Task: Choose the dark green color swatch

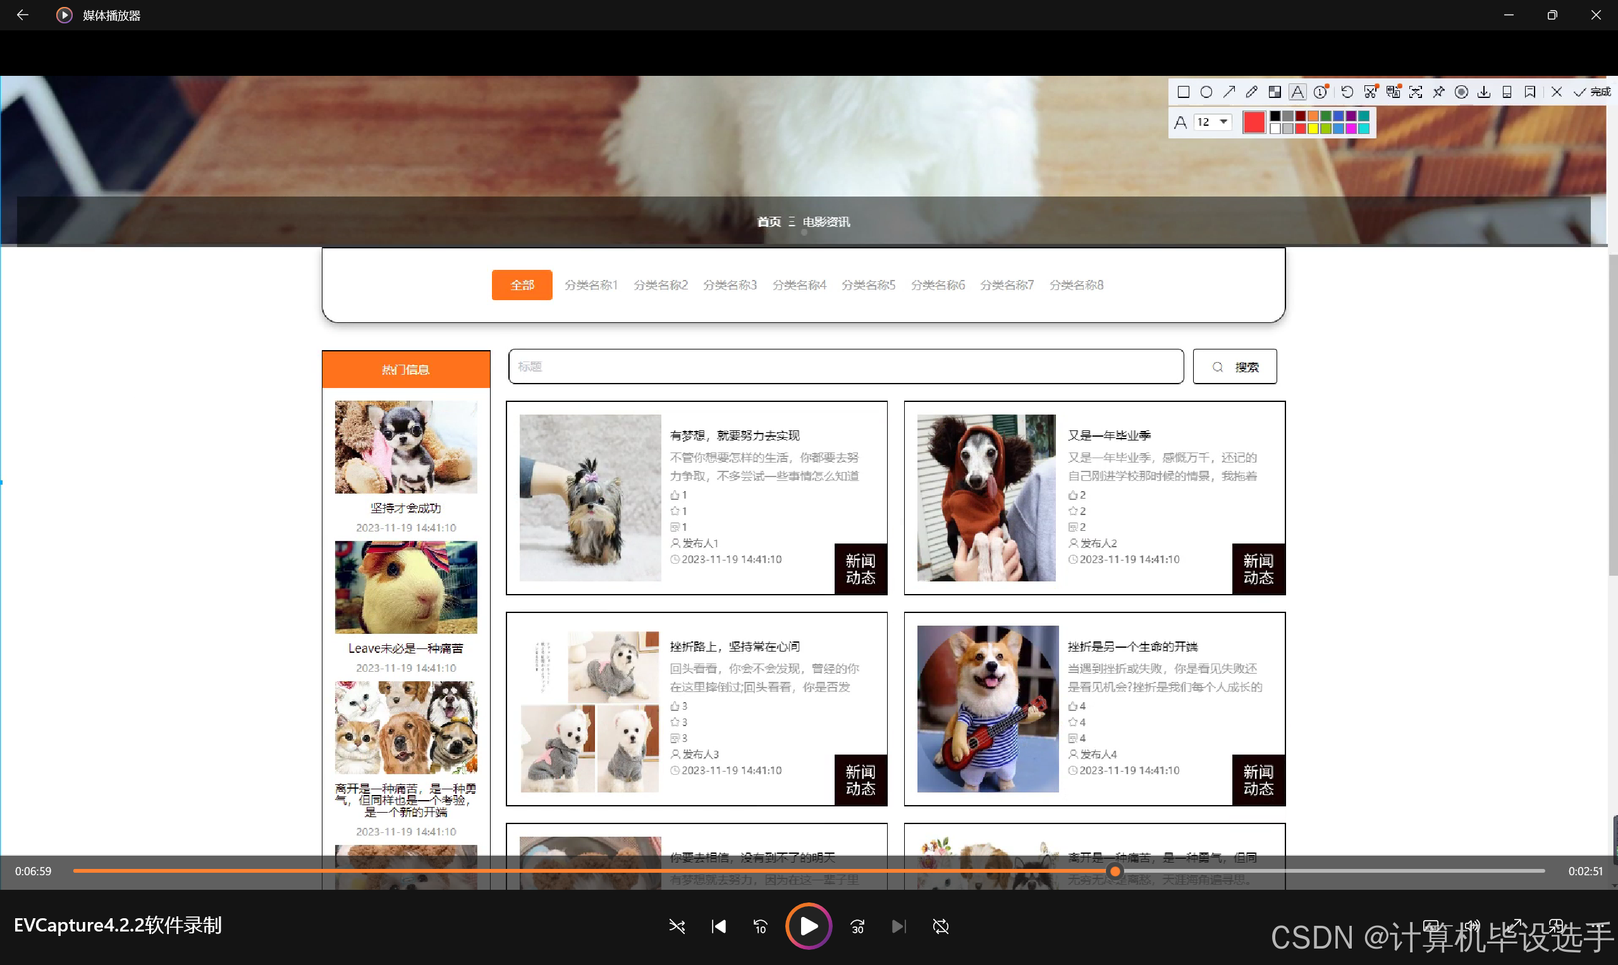Action: click(x=1326, y=116)
